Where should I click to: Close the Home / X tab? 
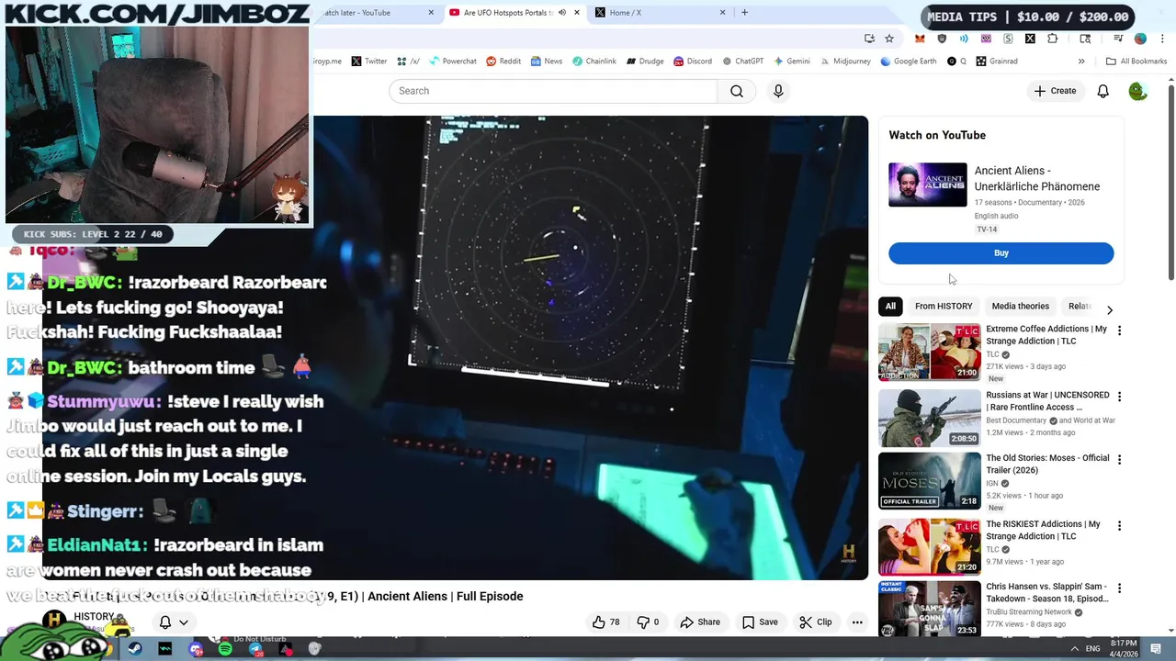(x=722, y=13)
